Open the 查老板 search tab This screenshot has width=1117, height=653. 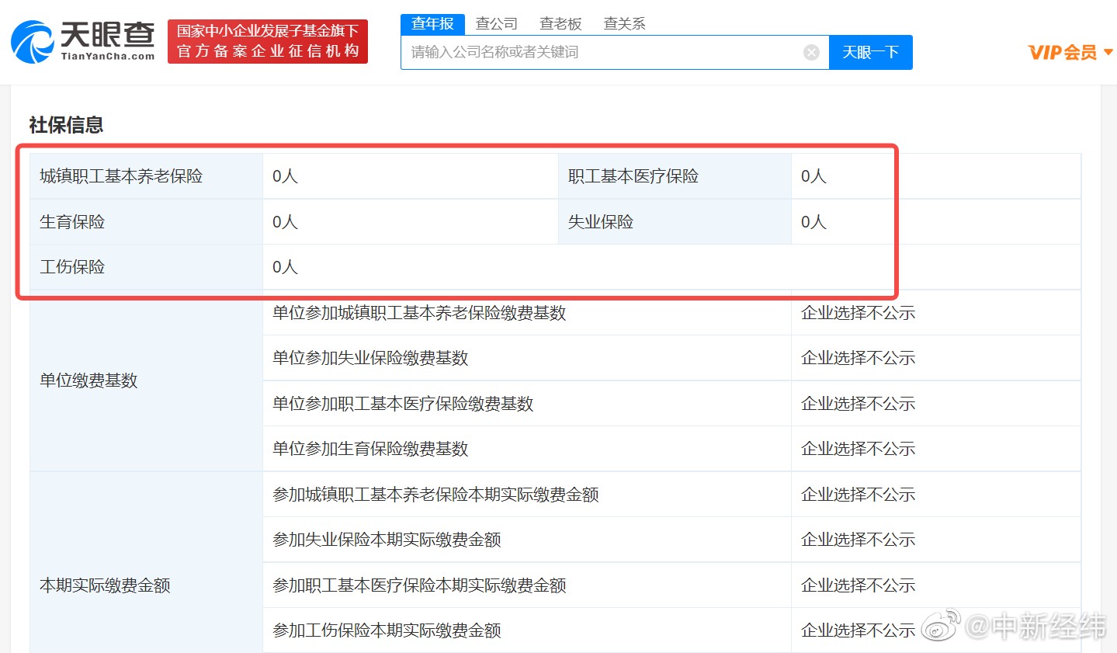pos(560,24)
